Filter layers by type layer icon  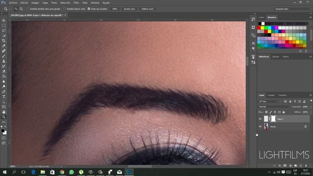[x=295, y=102]
